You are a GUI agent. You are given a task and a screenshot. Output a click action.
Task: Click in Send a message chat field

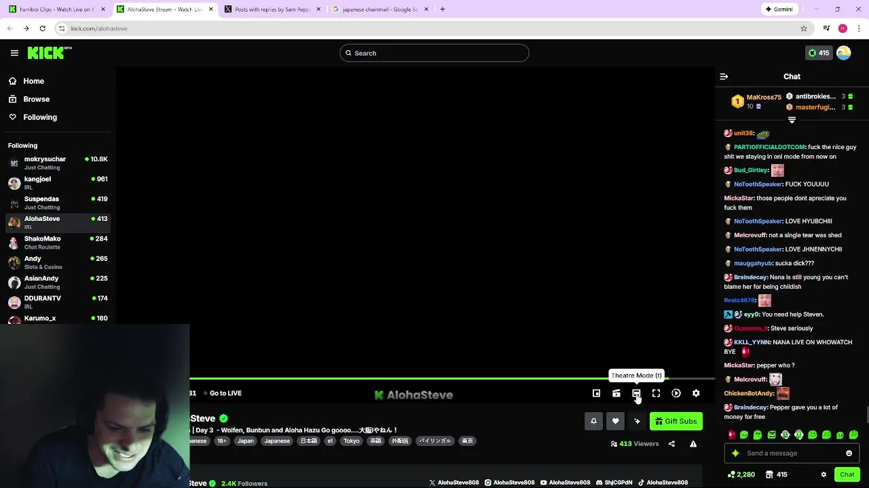click(x=792, y=453)
